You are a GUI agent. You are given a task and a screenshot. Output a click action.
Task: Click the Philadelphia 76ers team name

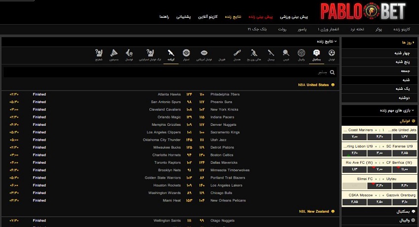point(225,94)
